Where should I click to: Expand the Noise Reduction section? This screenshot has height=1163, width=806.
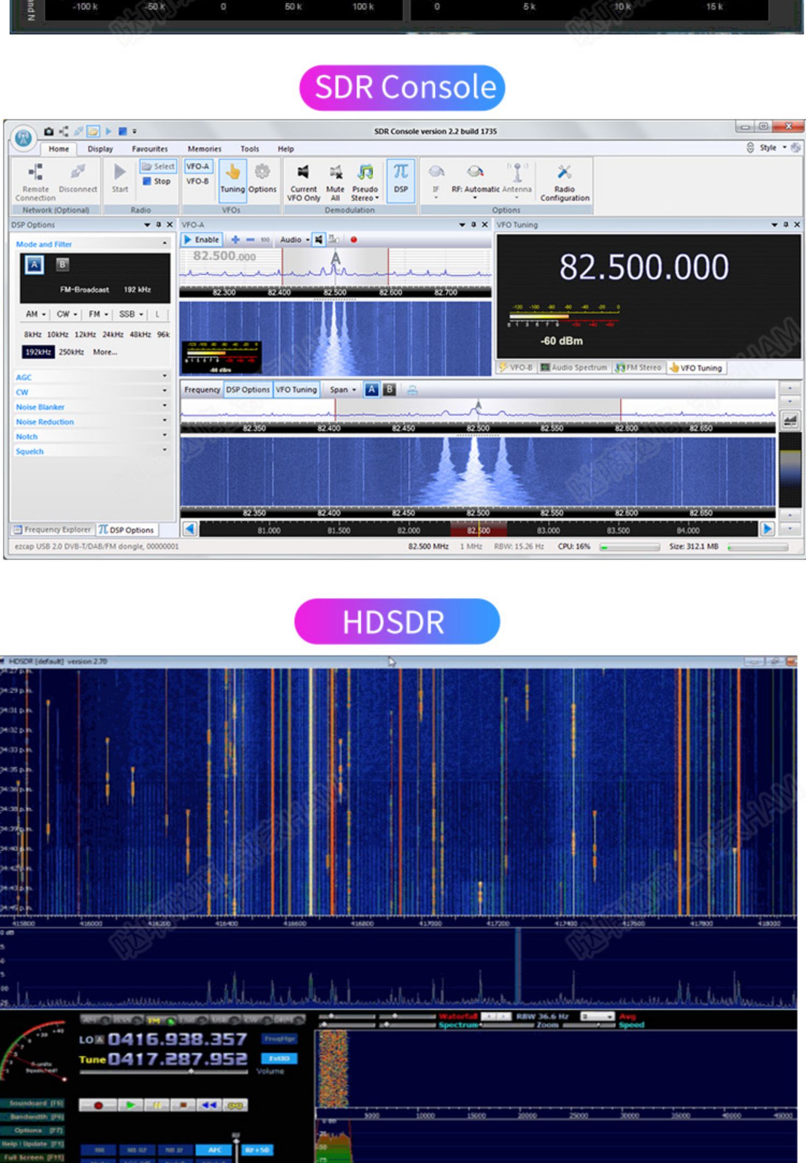[91, 422]
